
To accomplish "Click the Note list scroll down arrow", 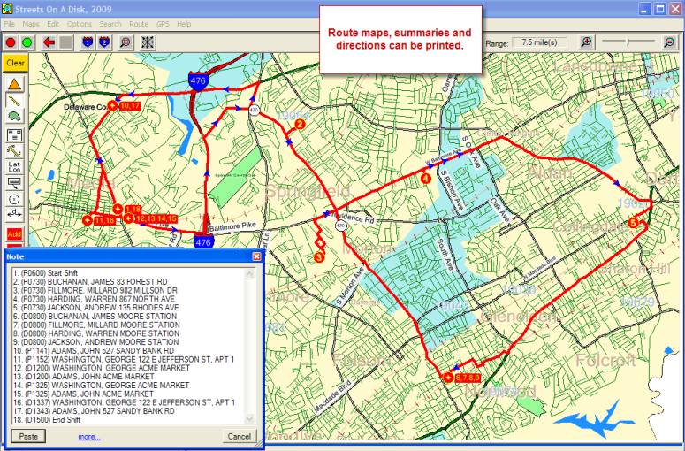I will tap(250, 418).
